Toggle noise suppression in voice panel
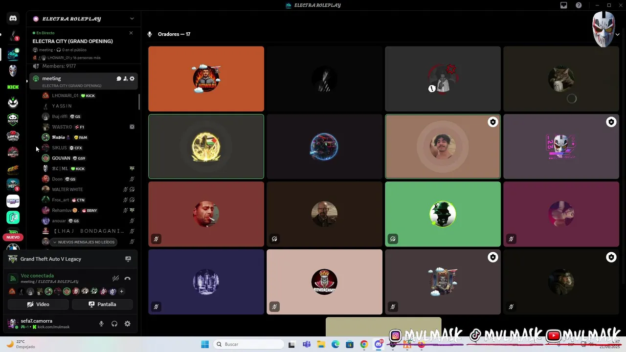626x352 pixels. [x=115, y=279]
